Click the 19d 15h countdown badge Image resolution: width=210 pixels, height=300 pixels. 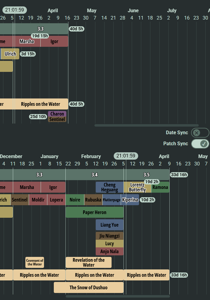[40, 36]
